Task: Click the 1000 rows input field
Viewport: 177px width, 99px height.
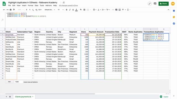Action: click(19, 82)
